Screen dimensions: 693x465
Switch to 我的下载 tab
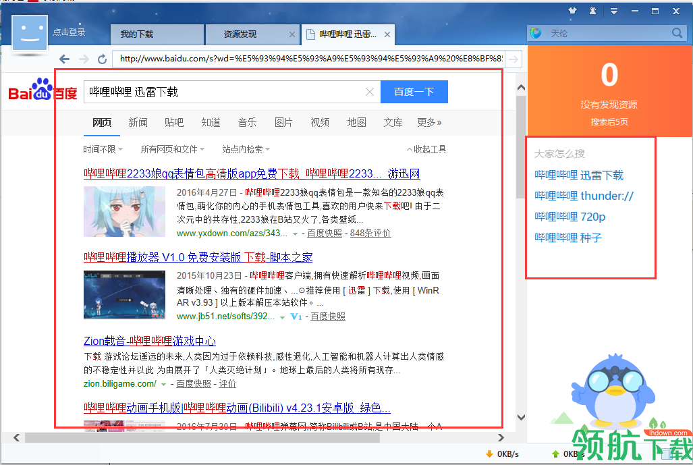(x=157, y=34)
